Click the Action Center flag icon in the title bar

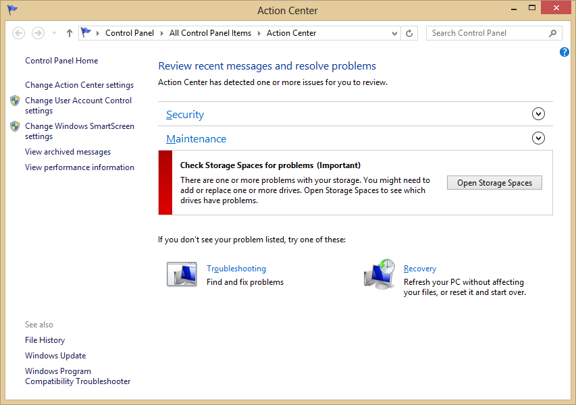(12, 9)
